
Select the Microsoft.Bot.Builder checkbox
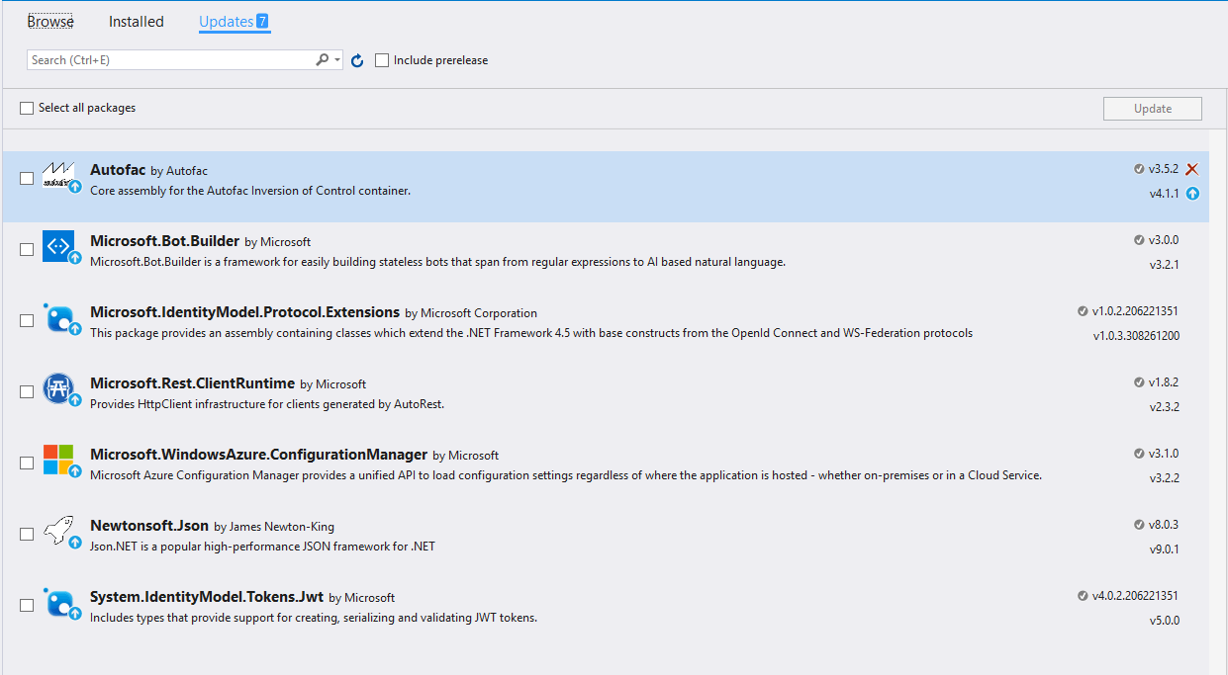27,250
